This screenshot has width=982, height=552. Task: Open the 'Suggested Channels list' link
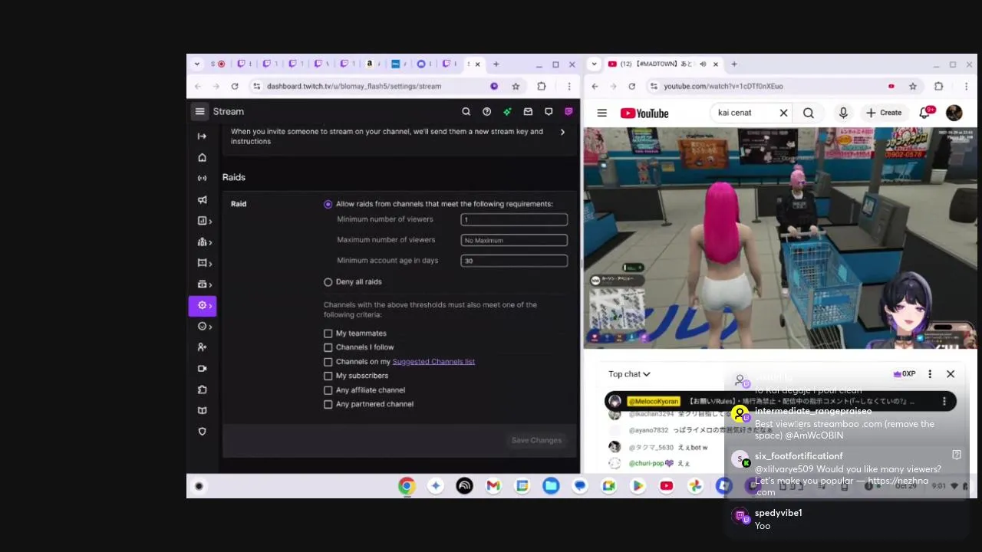433,362
